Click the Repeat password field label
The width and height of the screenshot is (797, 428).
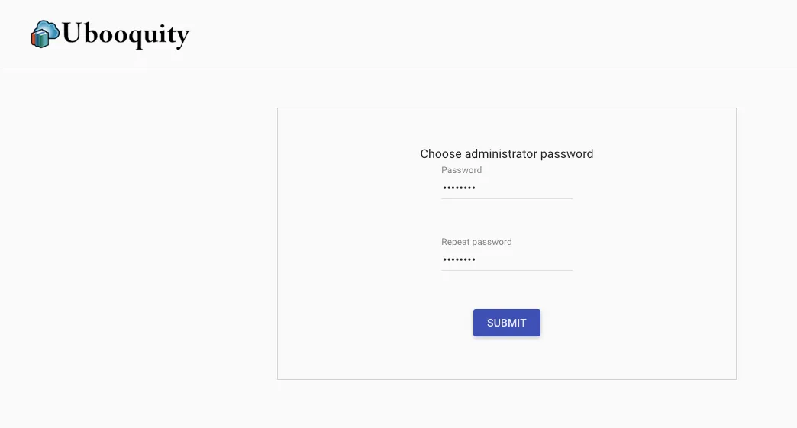point(476,242)
